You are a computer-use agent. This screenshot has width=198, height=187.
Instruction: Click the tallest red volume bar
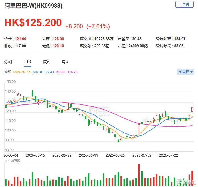click(139, 175)
